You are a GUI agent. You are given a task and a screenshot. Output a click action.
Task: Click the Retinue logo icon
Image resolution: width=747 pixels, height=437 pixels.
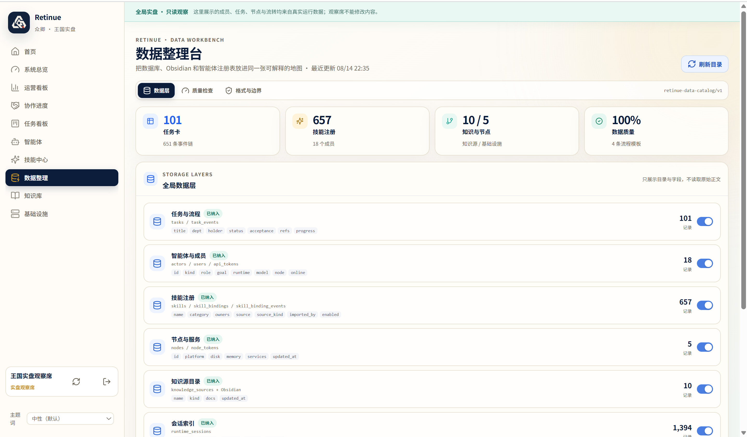pyautogui.click(x=19, y=23)
